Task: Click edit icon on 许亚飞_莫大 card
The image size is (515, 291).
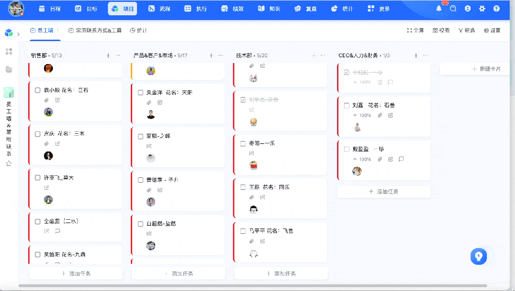Action: (47, 187)
